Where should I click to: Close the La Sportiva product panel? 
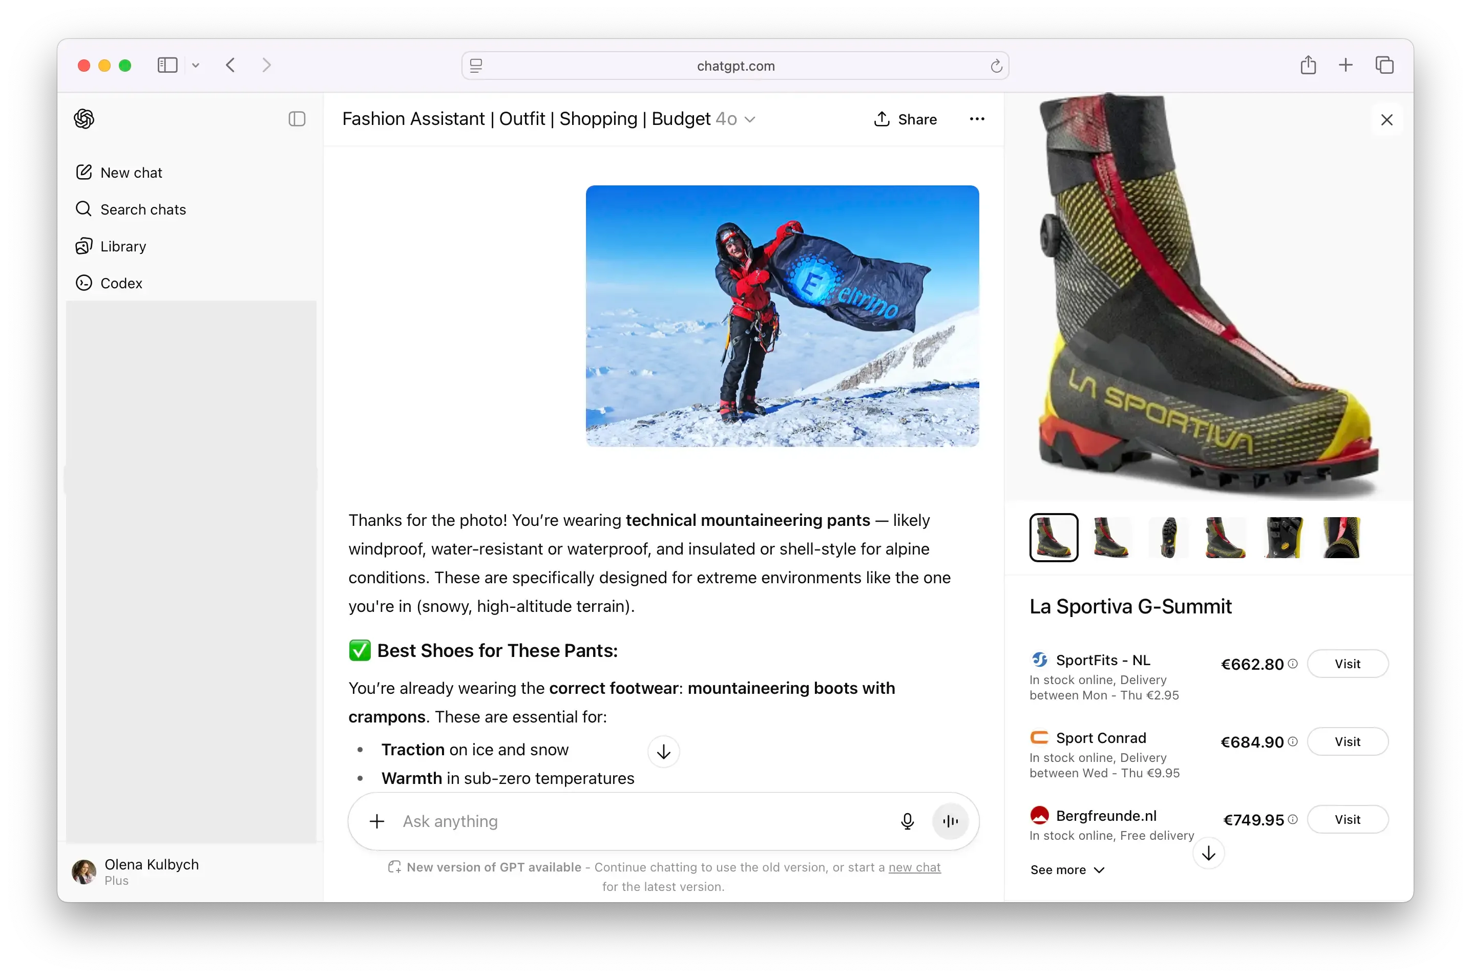[1386, 120]
